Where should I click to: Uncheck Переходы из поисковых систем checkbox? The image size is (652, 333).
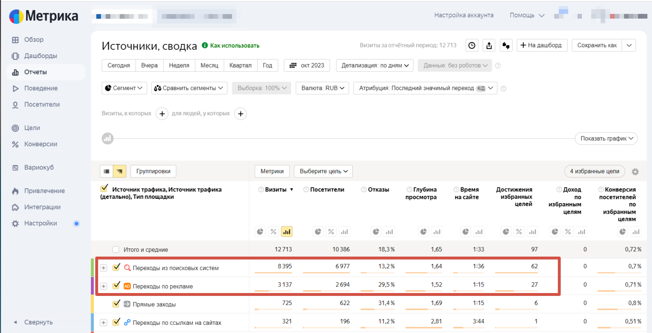[x=116, y=267]
